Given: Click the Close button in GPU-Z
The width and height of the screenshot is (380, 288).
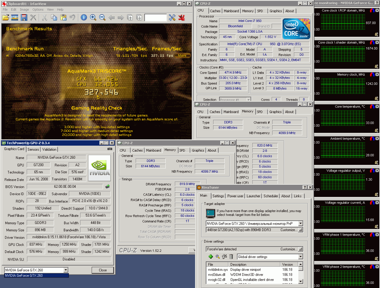Looking at the screenshot, I should [x=103, y=270].
